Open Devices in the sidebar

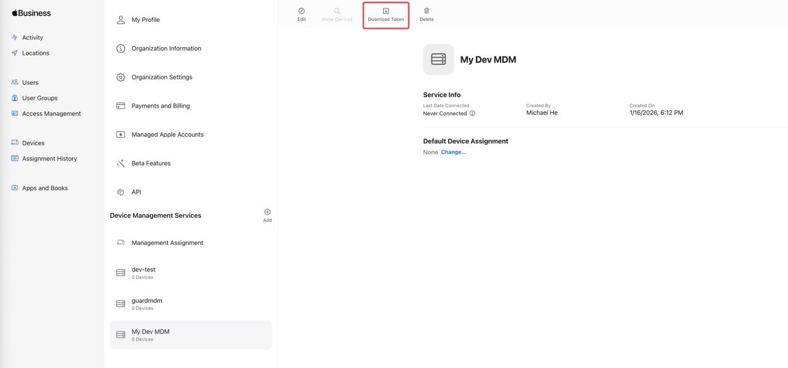(33, 143)
